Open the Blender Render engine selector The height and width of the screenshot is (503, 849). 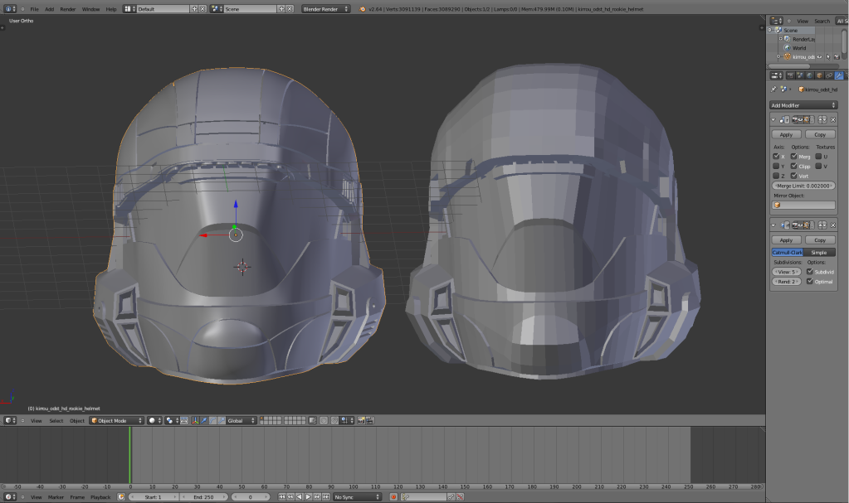pyautogui.click(x=325, y=9)
